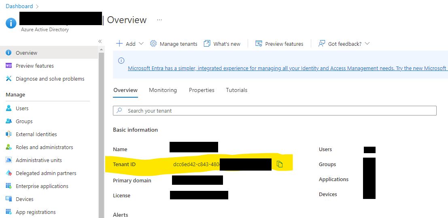Collapse the sidebar with double chevron

pos(100,41)
